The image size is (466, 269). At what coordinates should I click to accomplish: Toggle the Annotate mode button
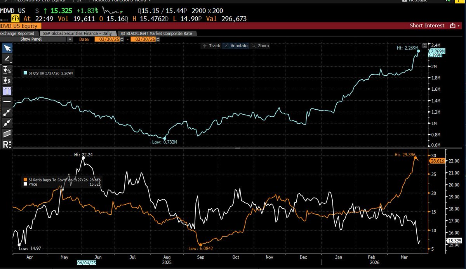click(x=236, y=46)
